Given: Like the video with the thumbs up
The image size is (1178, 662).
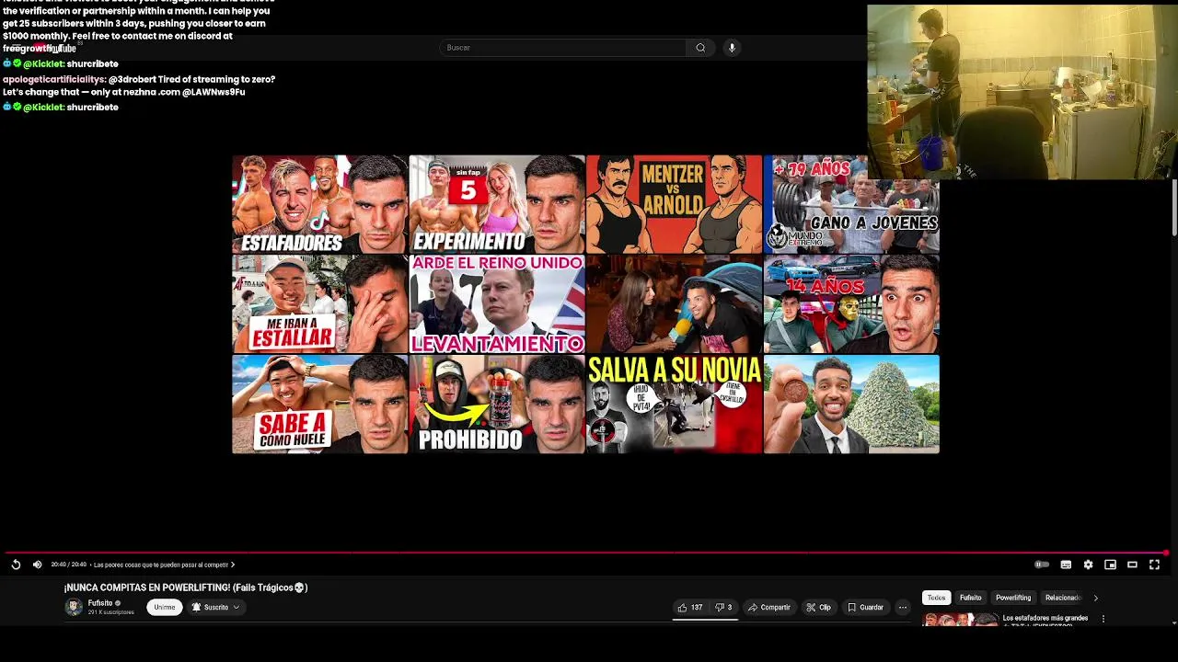Looking at the screenshot, I should [x=690, y=607].
